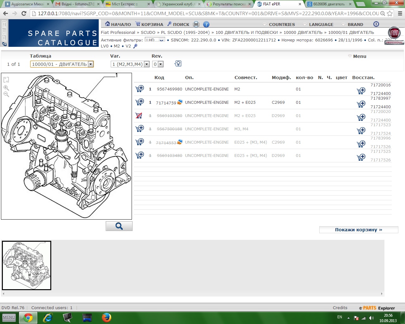Open the COUNTRIES menu

[281, 25]
